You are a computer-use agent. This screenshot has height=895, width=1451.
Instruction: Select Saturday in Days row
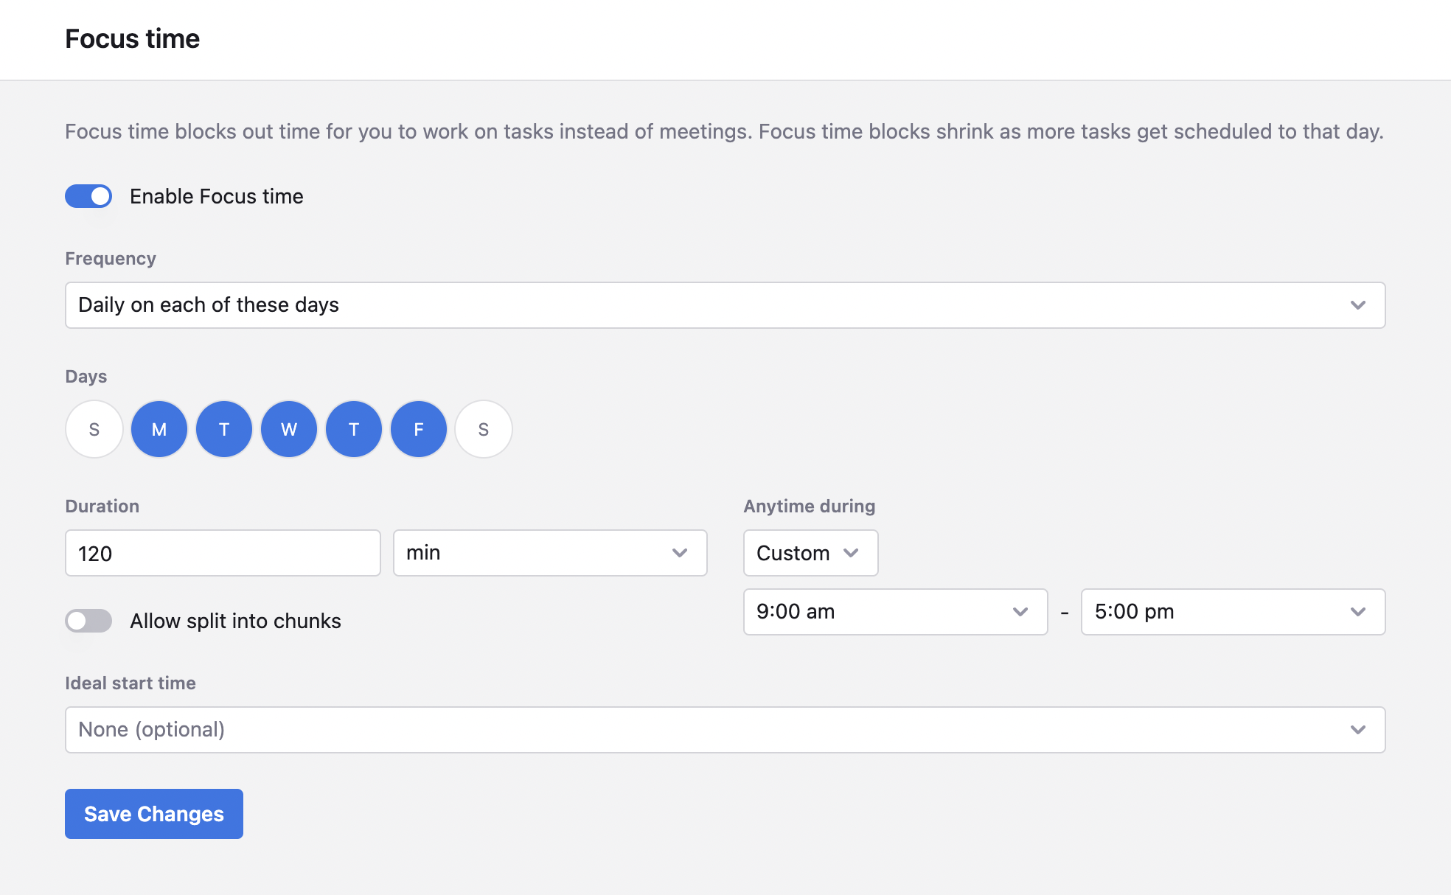[484, 429]
